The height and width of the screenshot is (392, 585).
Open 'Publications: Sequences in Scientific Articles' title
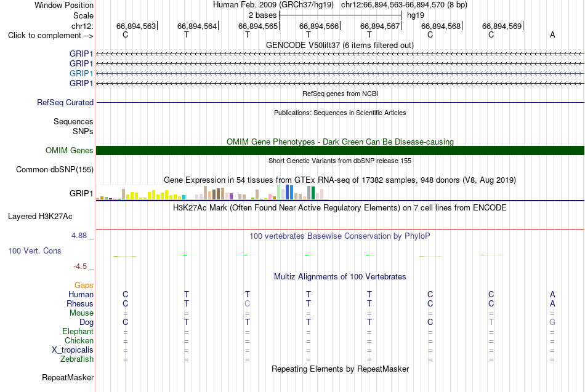pyautogui.click(x=340, y=113)
